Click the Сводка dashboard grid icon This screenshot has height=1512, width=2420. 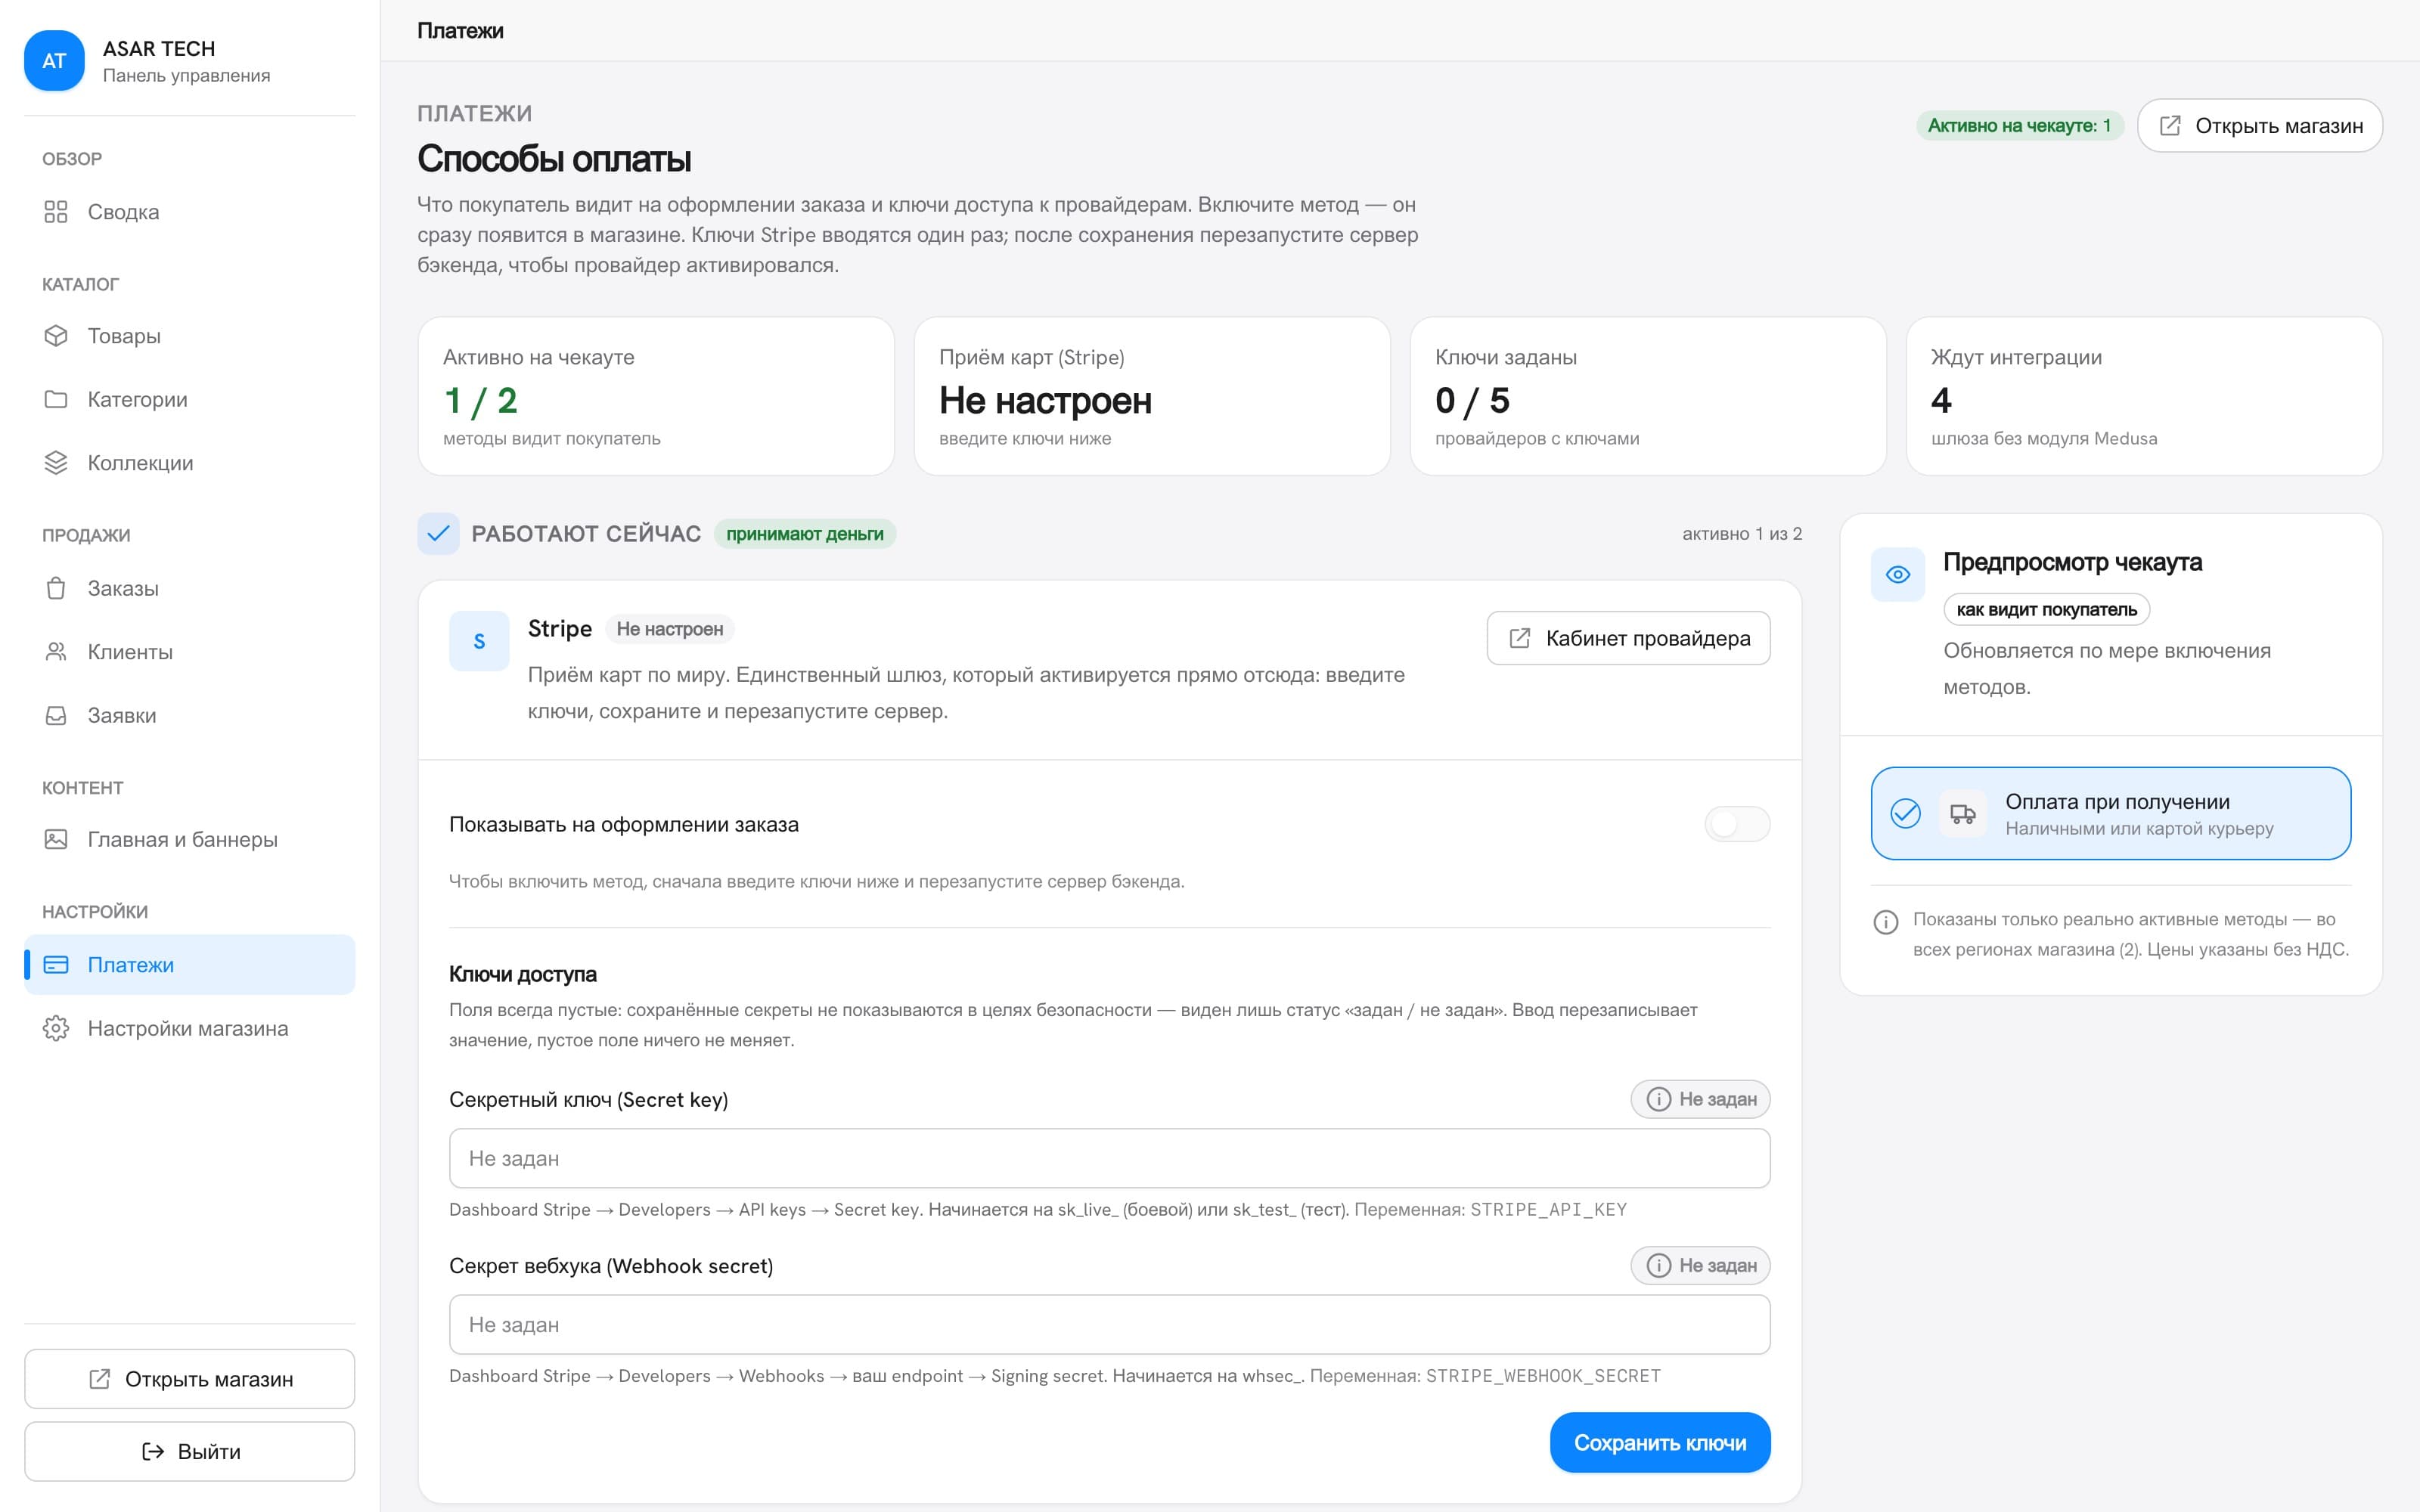[56, 212]
